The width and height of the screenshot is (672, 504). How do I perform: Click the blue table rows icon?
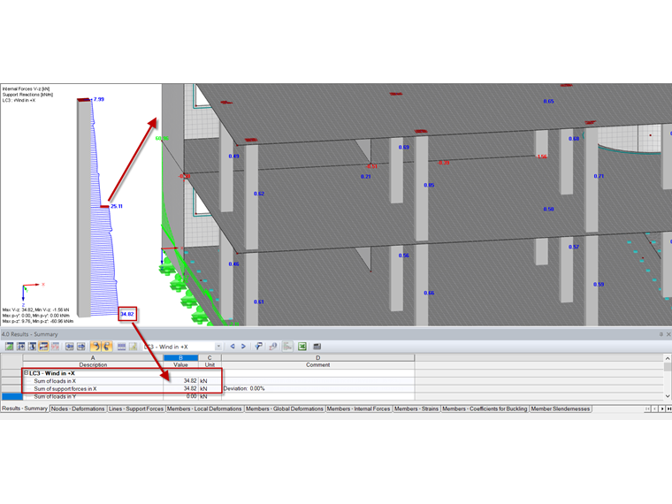tap(122, 347)
